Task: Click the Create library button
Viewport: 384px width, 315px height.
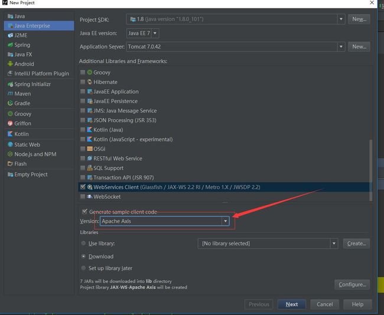Action: pyautogui.click(x=356, y=244)
